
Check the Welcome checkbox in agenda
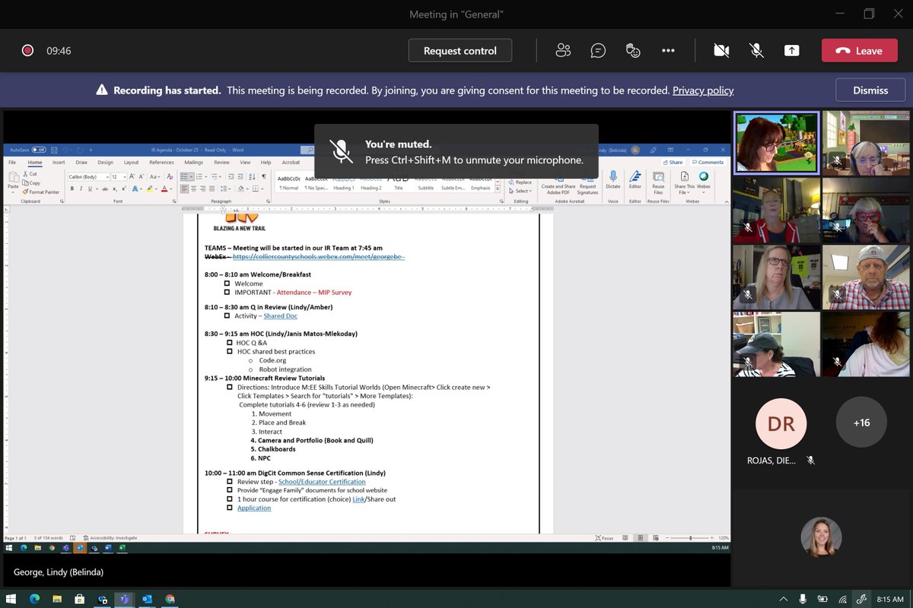(x=227, y=283)
